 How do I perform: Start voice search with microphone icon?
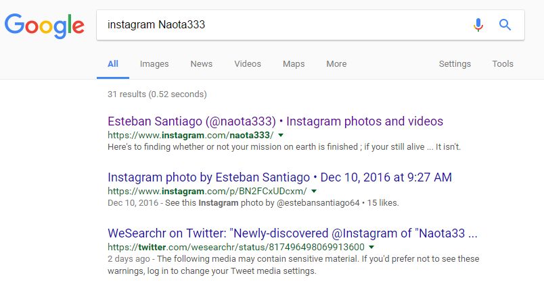(x=478, y=25)
